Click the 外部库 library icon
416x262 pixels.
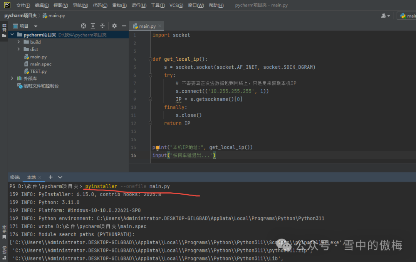(20, 78)
